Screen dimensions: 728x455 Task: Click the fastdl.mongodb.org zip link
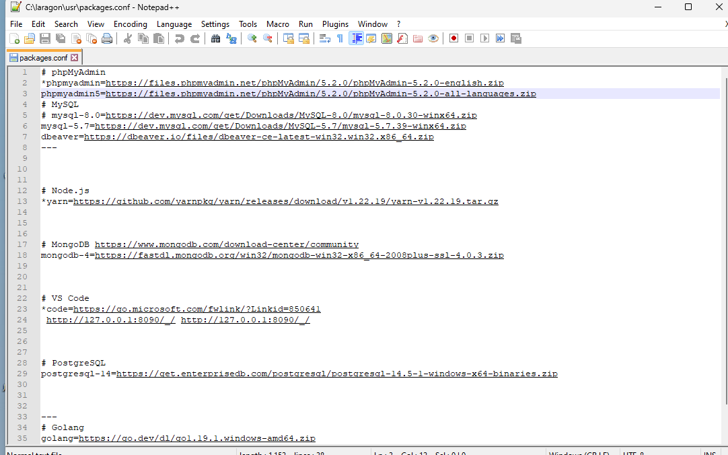pyautogui.click(x=299, y=255)
